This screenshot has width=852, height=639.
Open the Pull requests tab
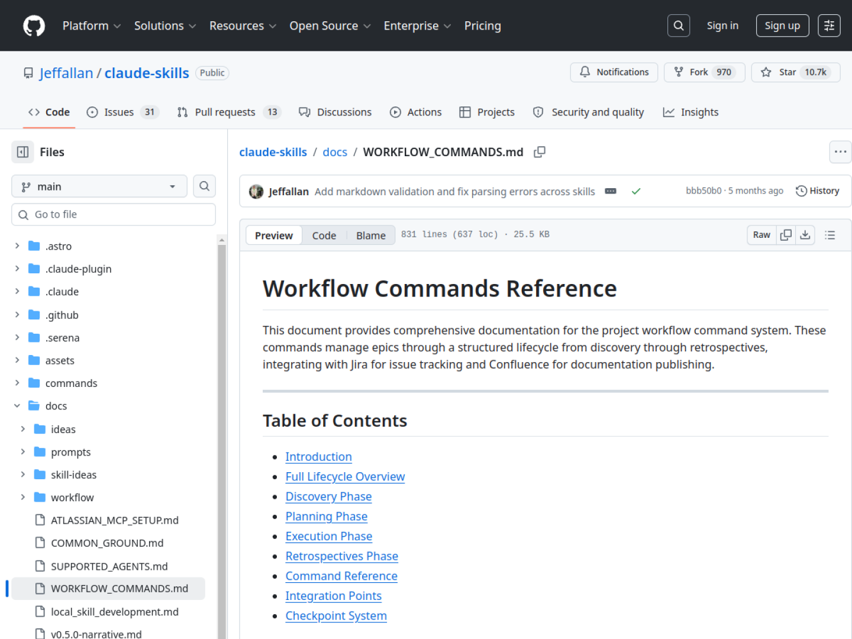click(x=229, y=112)
